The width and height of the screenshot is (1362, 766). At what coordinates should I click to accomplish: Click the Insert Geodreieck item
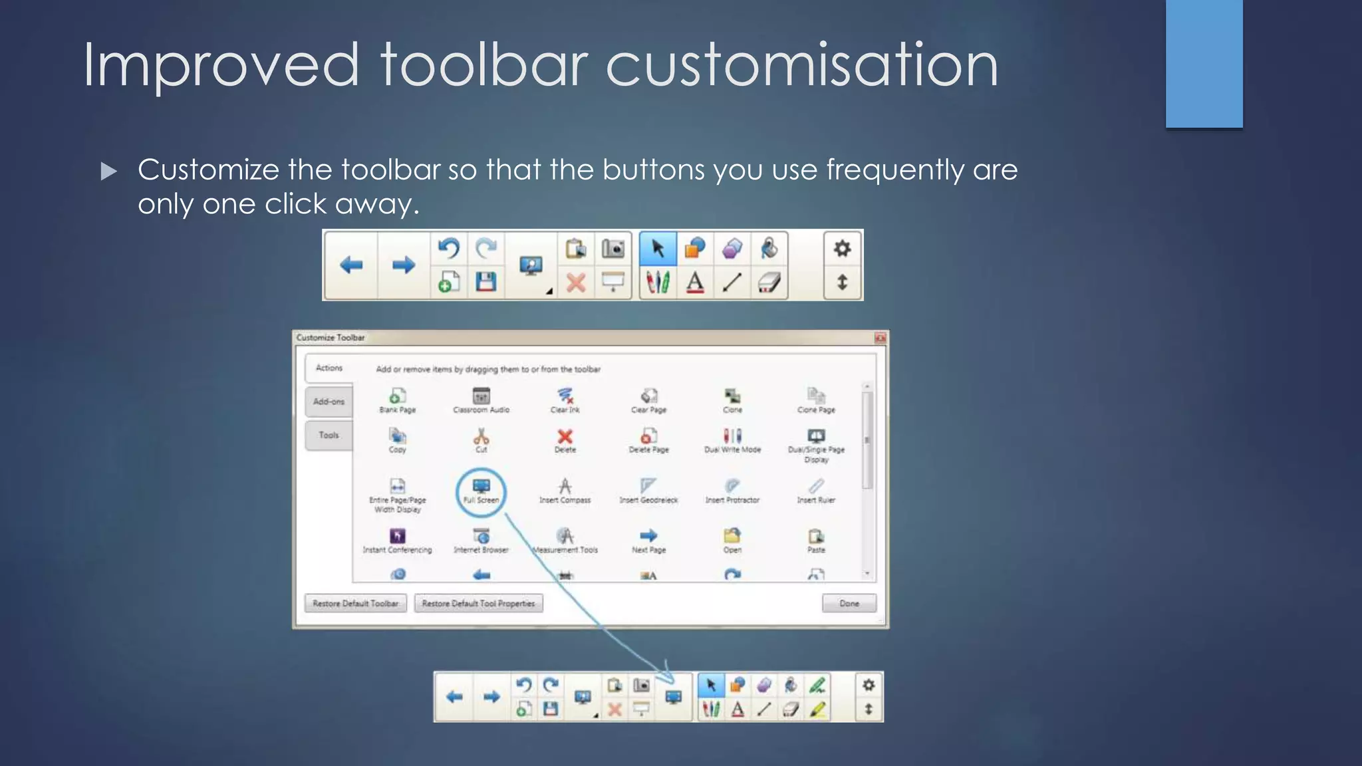click(649, 492)
